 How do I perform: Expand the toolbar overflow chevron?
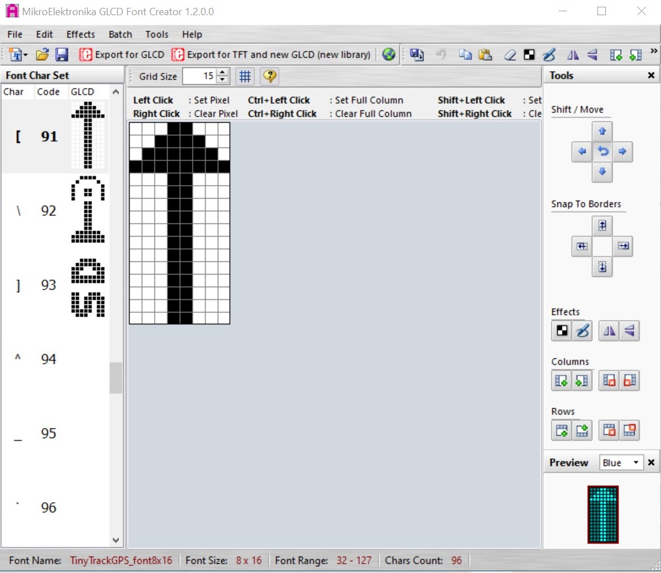(x=654, y=51)
